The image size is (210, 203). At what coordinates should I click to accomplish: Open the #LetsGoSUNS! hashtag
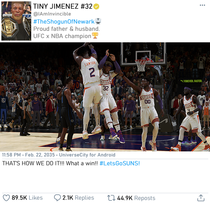pos(120,163)
